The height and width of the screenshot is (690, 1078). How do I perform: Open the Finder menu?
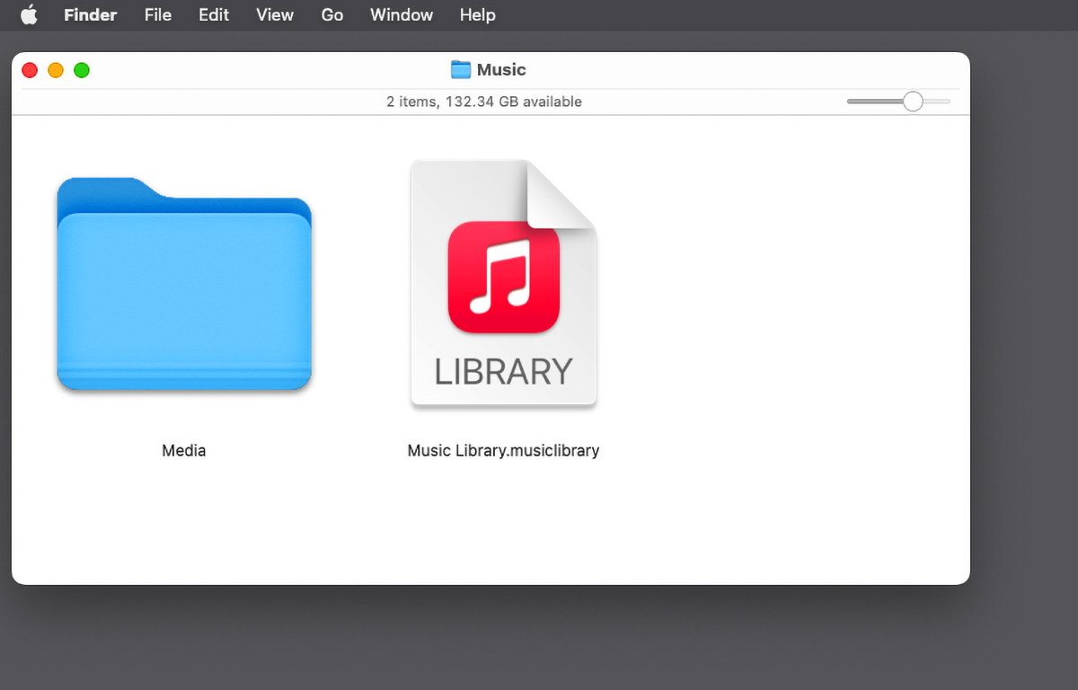pyautogui.click(x=90, y=14)
